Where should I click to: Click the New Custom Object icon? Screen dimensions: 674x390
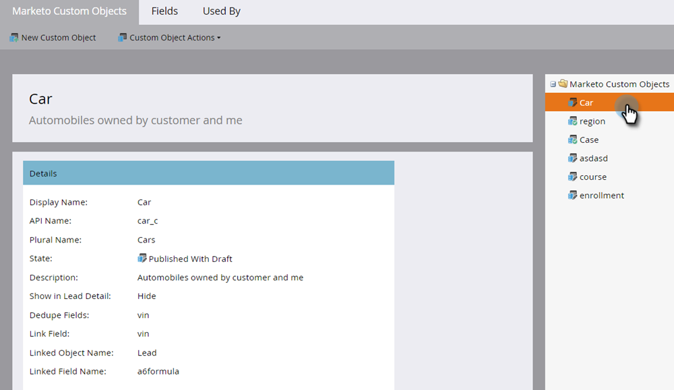tap(13, 38)
